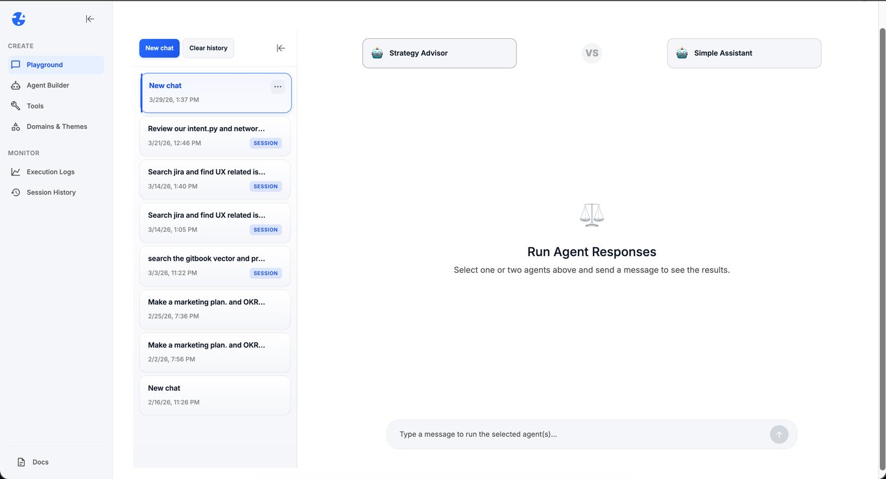The height and width of the screenshot is (479, 886).
Task: Click the app logo in top-left corner
Action: pyautogui.click(x=18, y=18)
